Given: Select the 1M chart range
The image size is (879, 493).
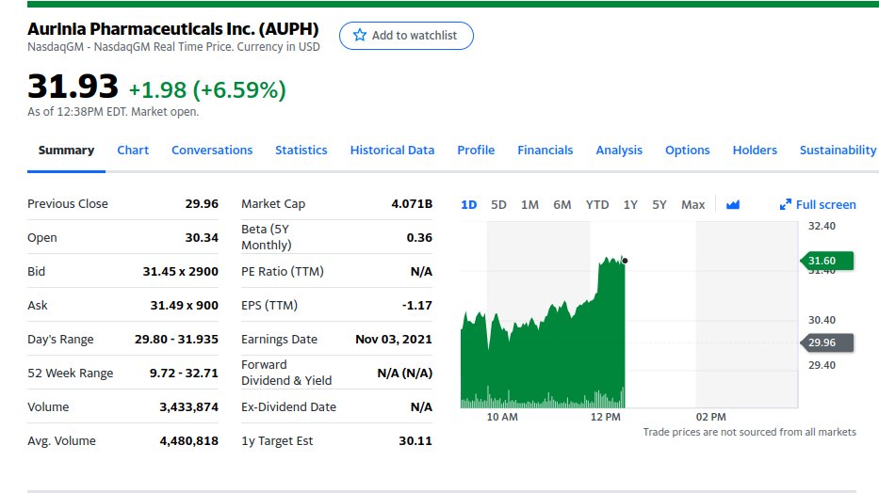Looking at the screenshot, I should (529, 205).
